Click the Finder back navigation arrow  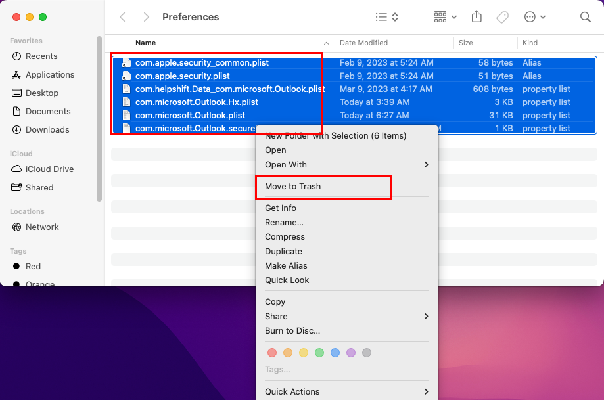tap(122, 17)
